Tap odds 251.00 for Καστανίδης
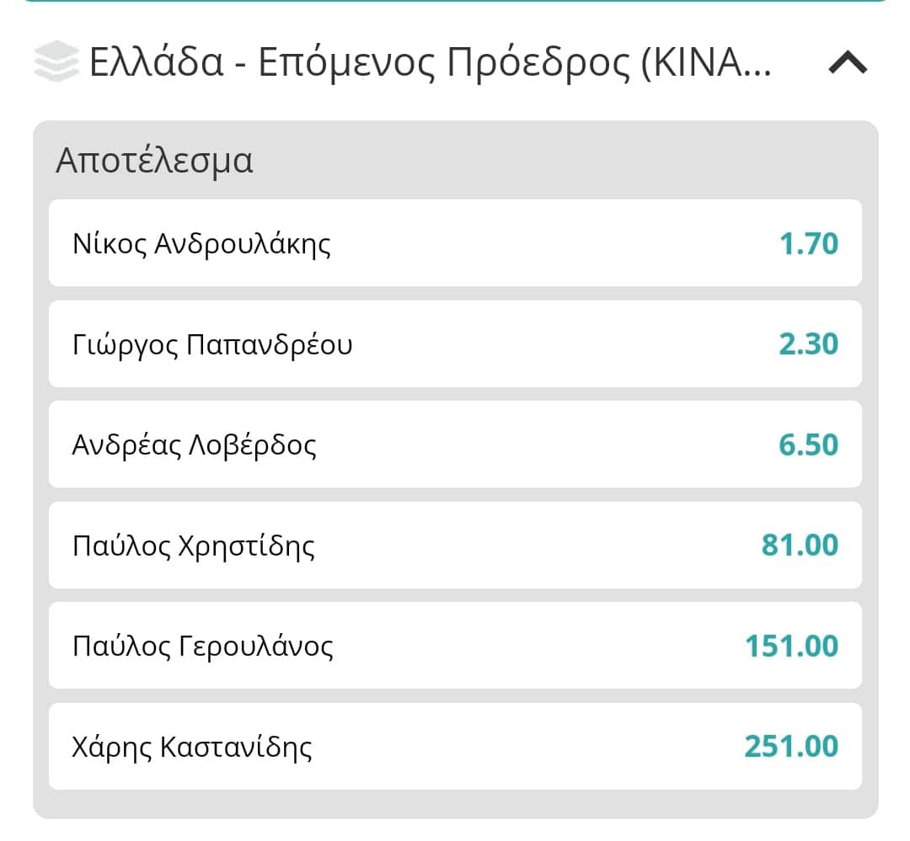Viewport: 910px width, 841px height. click(791, 747)
